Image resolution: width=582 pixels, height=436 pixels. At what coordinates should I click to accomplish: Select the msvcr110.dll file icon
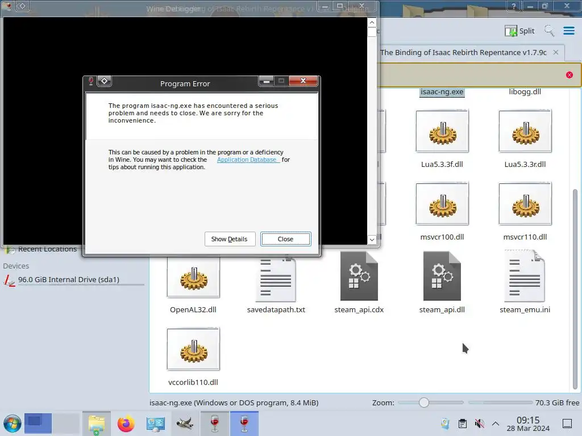tap(525, 204)
